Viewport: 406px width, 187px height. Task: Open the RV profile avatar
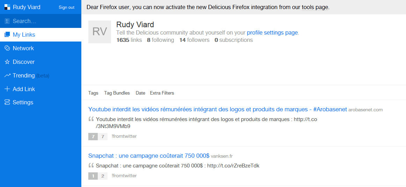point(100,32)
